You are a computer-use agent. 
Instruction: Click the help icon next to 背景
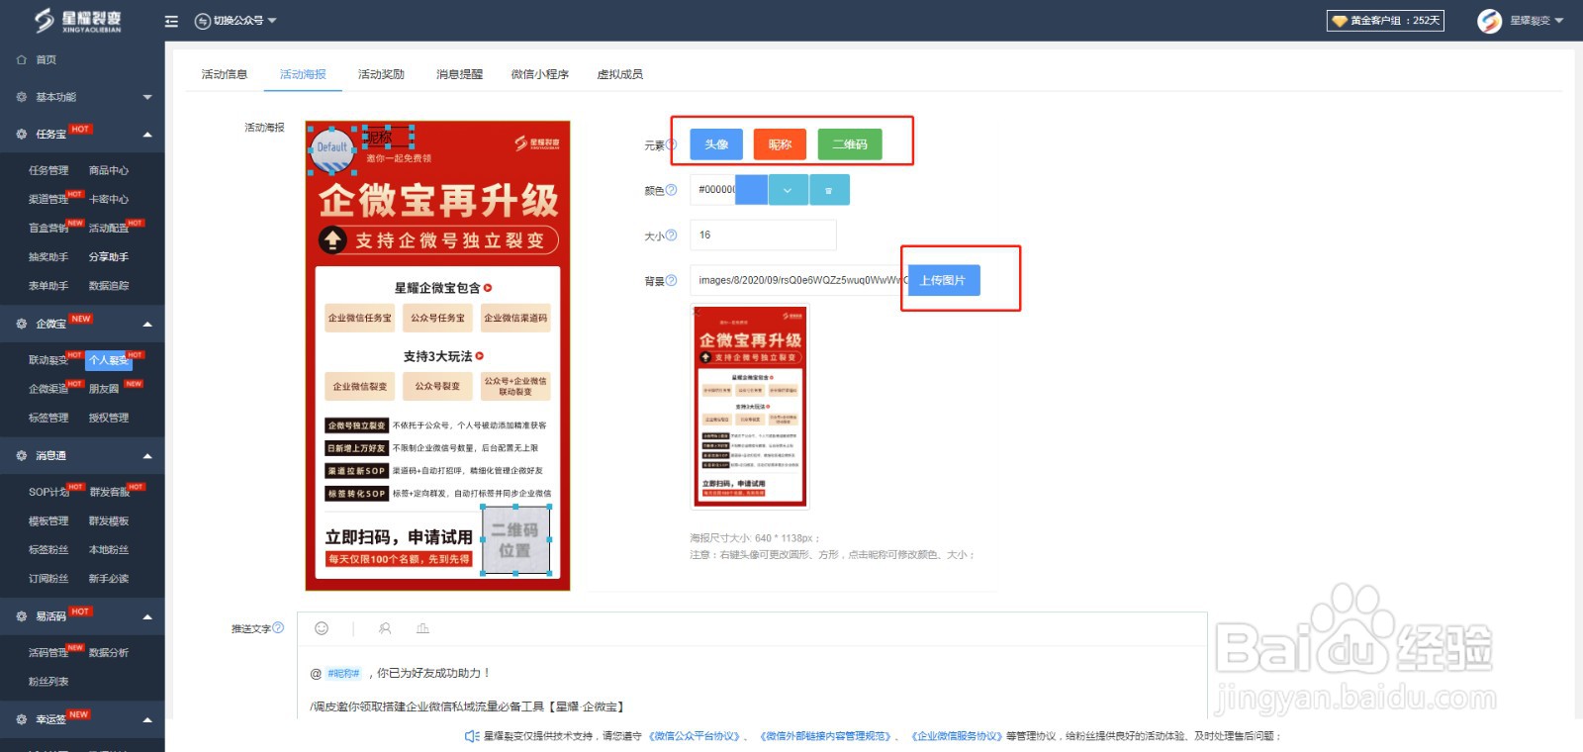point(672,281)
